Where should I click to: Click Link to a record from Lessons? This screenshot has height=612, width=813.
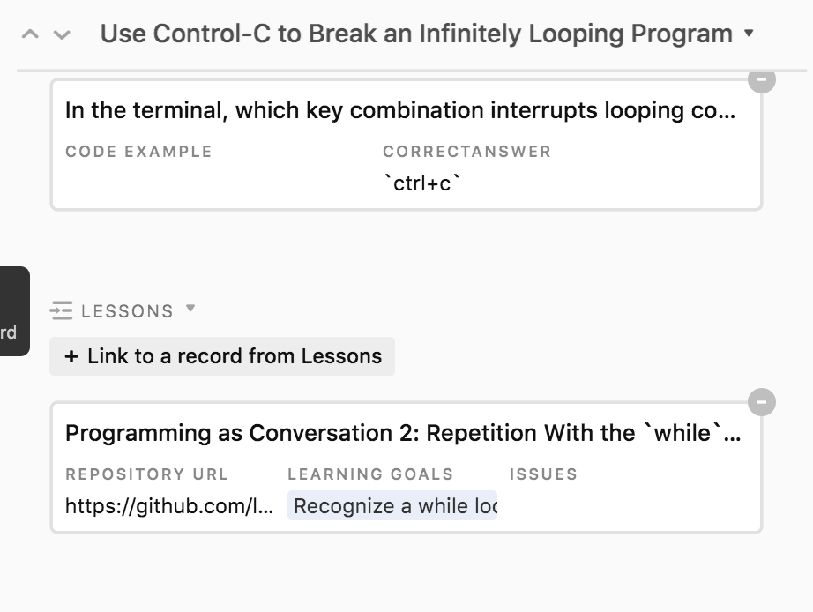(x=222, y=356)
